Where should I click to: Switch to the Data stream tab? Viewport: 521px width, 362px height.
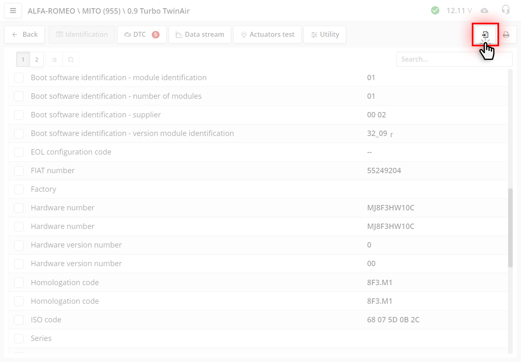coord(200,34)
